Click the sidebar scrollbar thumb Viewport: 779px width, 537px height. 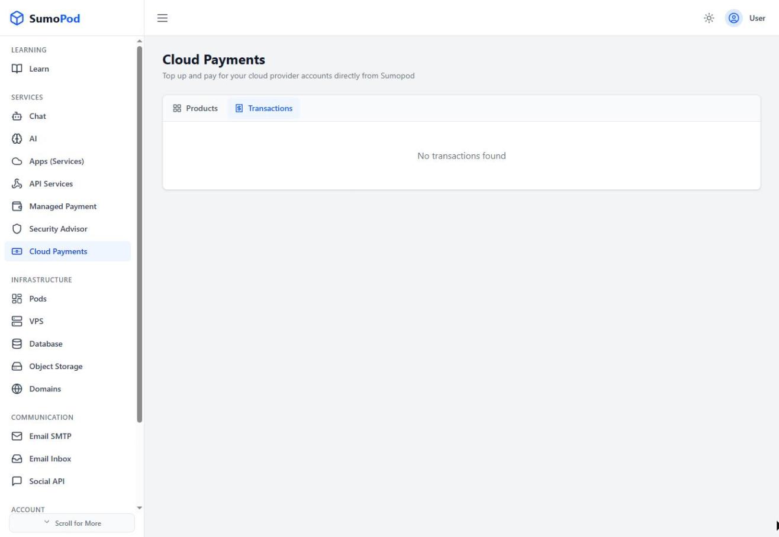pyautogui.click(x=140, y=234)
